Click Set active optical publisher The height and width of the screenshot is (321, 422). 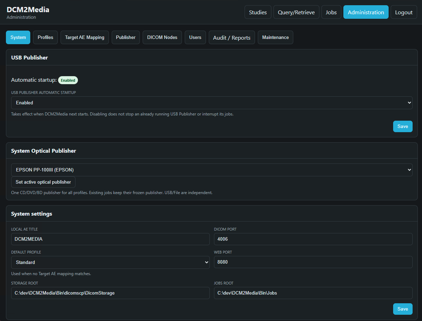[x=43, y=182]
